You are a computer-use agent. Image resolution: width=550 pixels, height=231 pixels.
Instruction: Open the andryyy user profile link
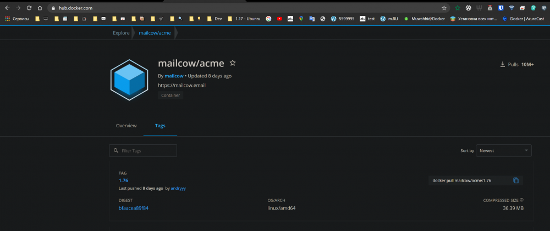point(178,188)
